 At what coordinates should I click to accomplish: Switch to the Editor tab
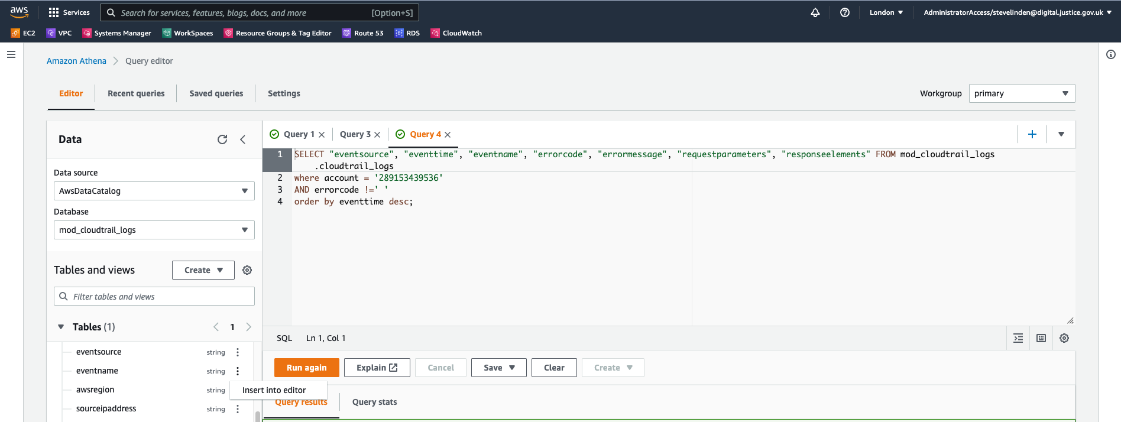click(x=71, y=93)
